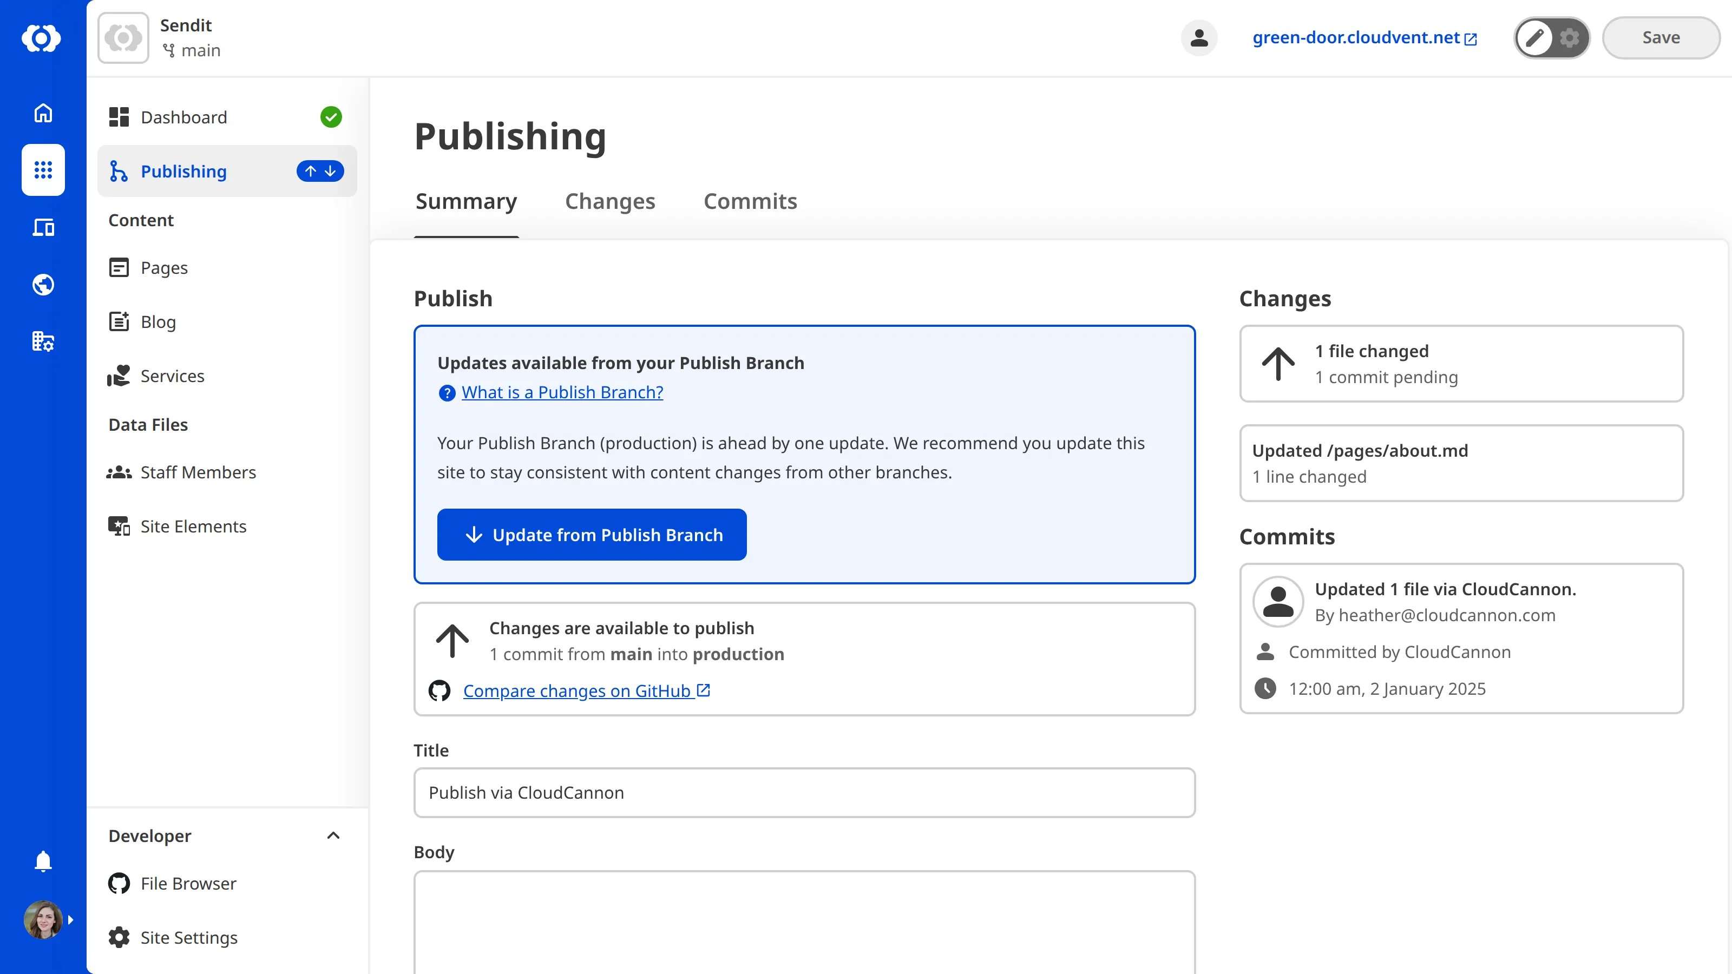
Task: Open the organization settings building icon
Action: [x=42, y=341]
